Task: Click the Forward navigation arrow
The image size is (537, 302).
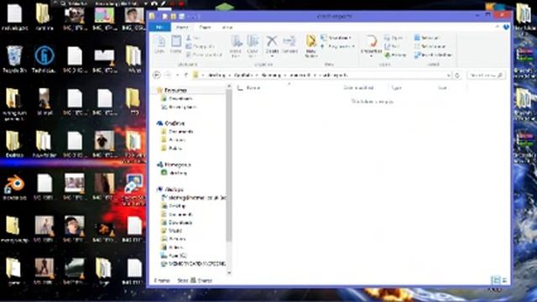Action: coord(168,75)
